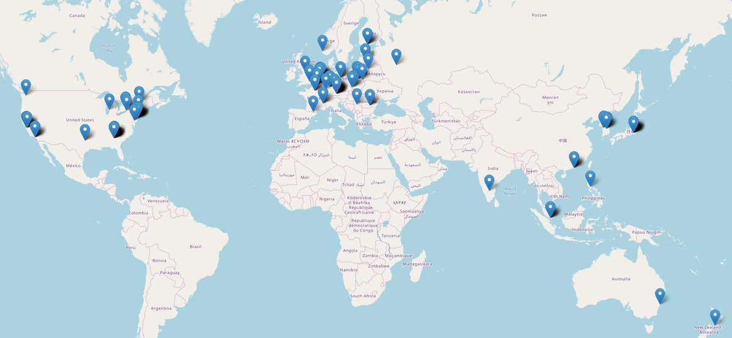Click the Россия label
The height and width of the screenshot is (338, 732).
coord(539,15)
